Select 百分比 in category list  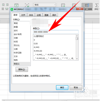(x=22, y=45)
